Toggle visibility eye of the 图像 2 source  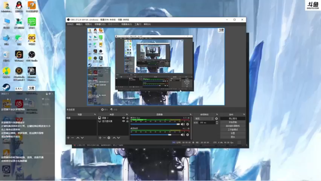124,118
